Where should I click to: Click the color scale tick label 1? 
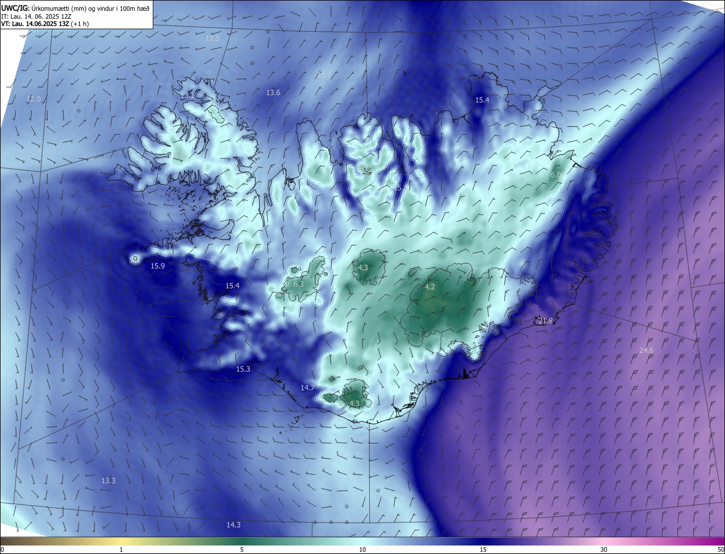pos(121,549)
